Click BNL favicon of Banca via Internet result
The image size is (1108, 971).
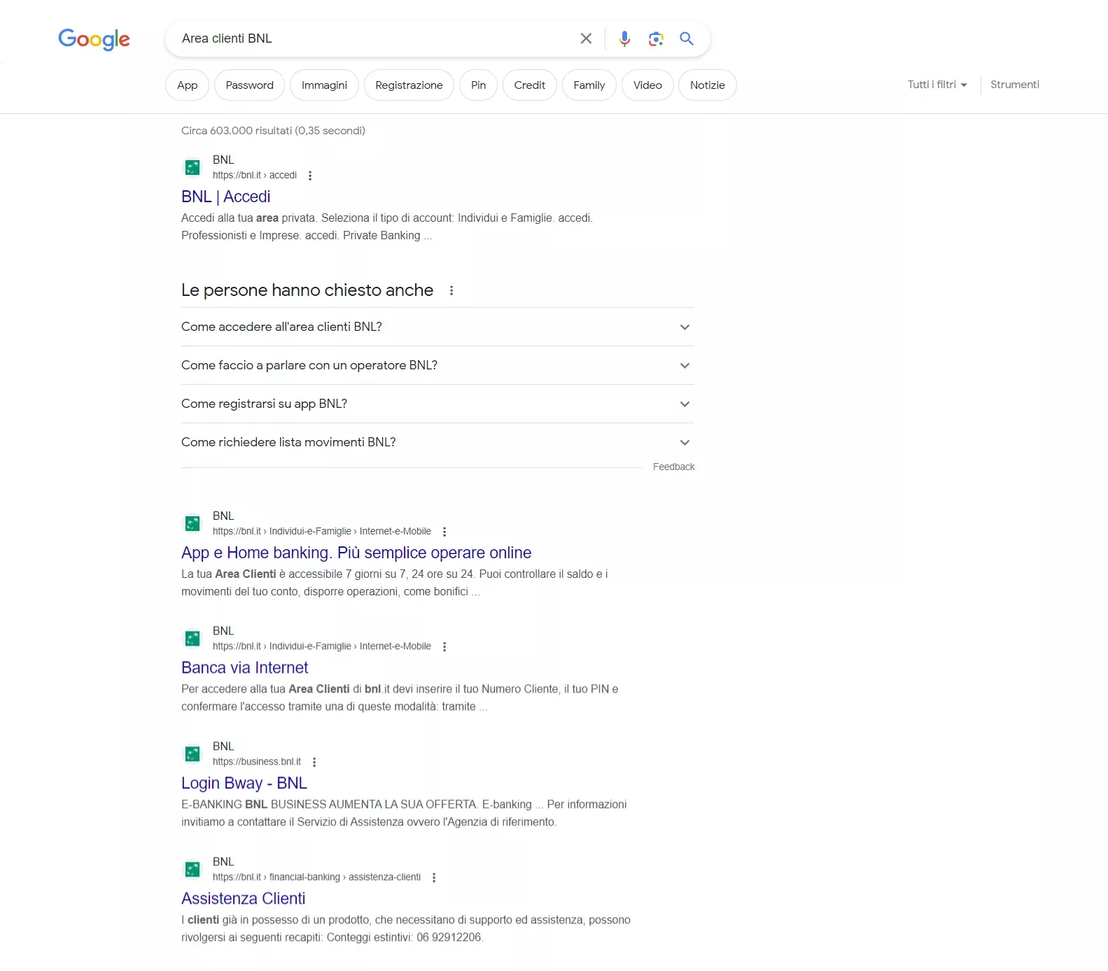click(192, 639)
